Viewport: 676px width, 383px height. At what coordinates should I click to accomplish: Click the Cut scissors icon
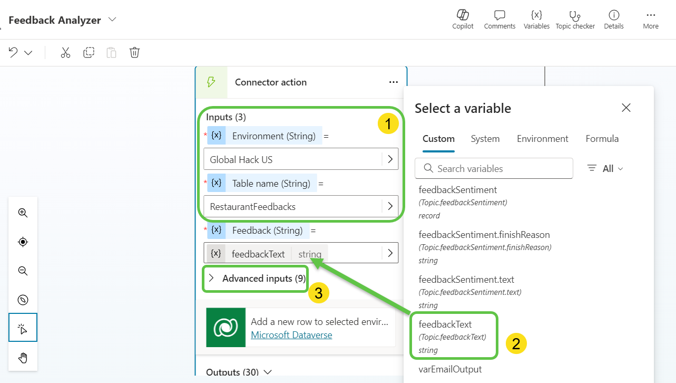pyautogui.click(x=65, y=53)
